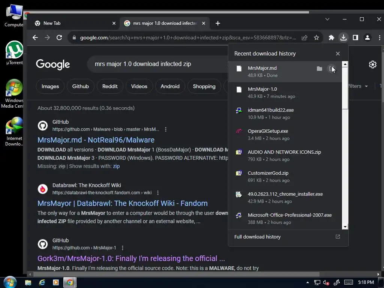Image resolution: width=384 pixels, height=288 pixels.
Task: Filter results by Shopping
Action: point(204,87)
